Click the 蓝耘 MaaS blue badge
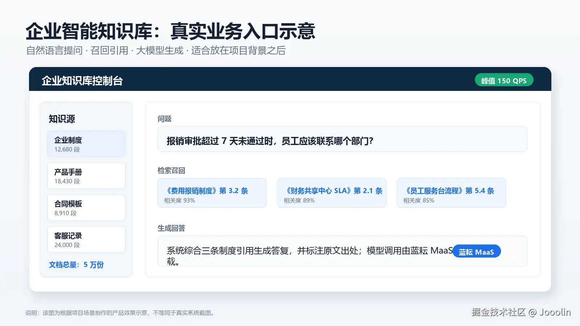Screen dimensions: 580x326 coord(477,251)
